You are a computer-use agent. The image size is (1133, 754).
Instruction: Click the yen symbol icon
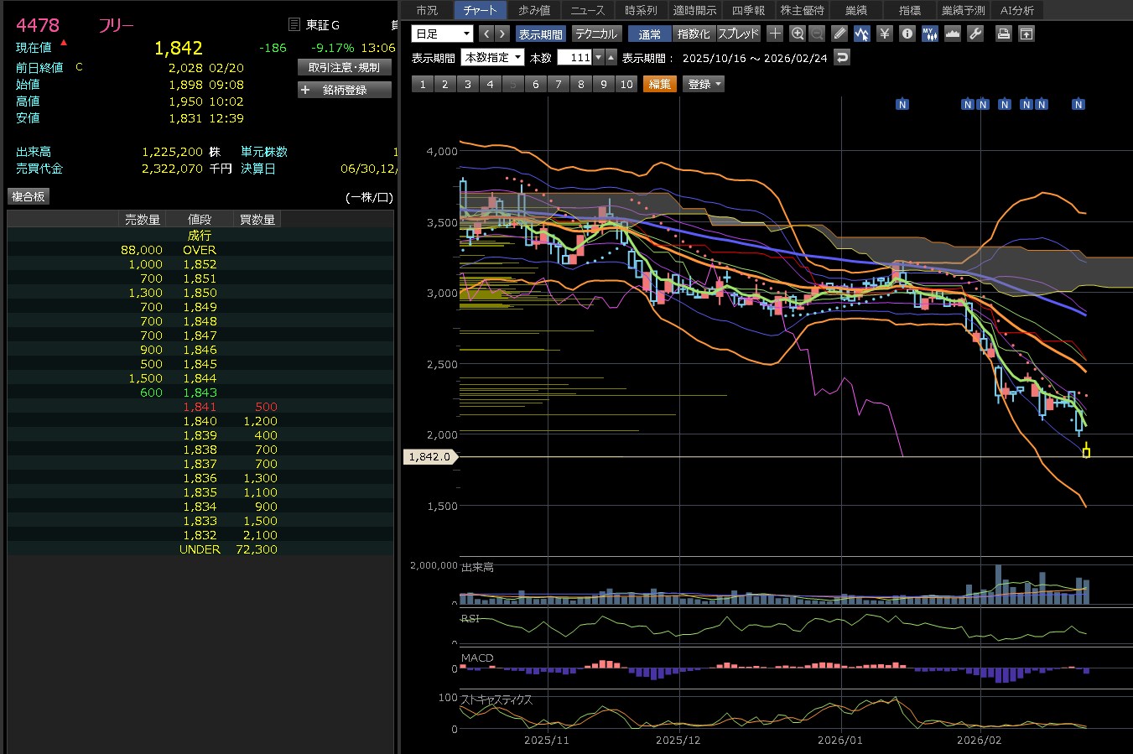click(x=884, y=34)
